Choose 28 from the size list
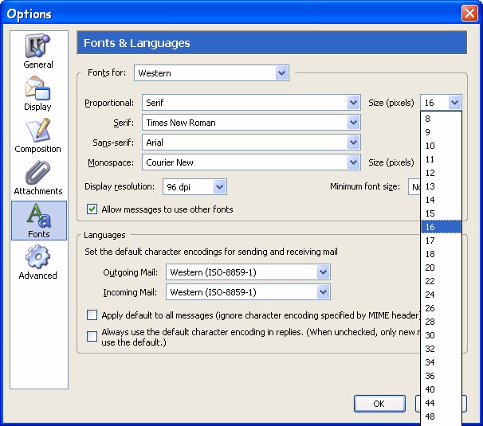Screen dimensions: 483x426 441,322
